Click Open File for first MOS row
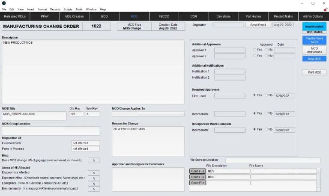Image resolution: width=329 pixels, height=196 pixels. (197, 171)
